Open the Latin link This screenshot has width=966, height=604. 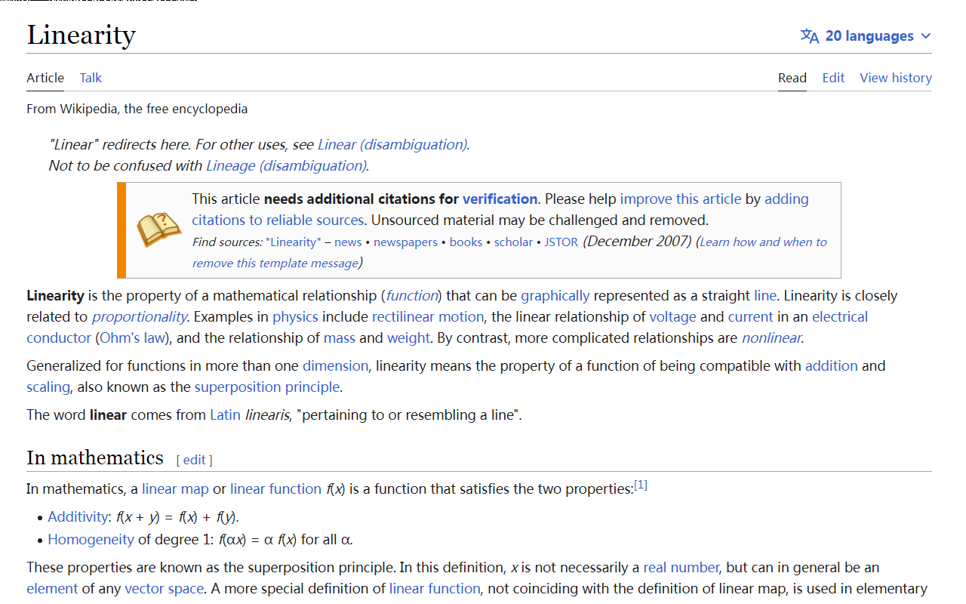tap(225, 414)
